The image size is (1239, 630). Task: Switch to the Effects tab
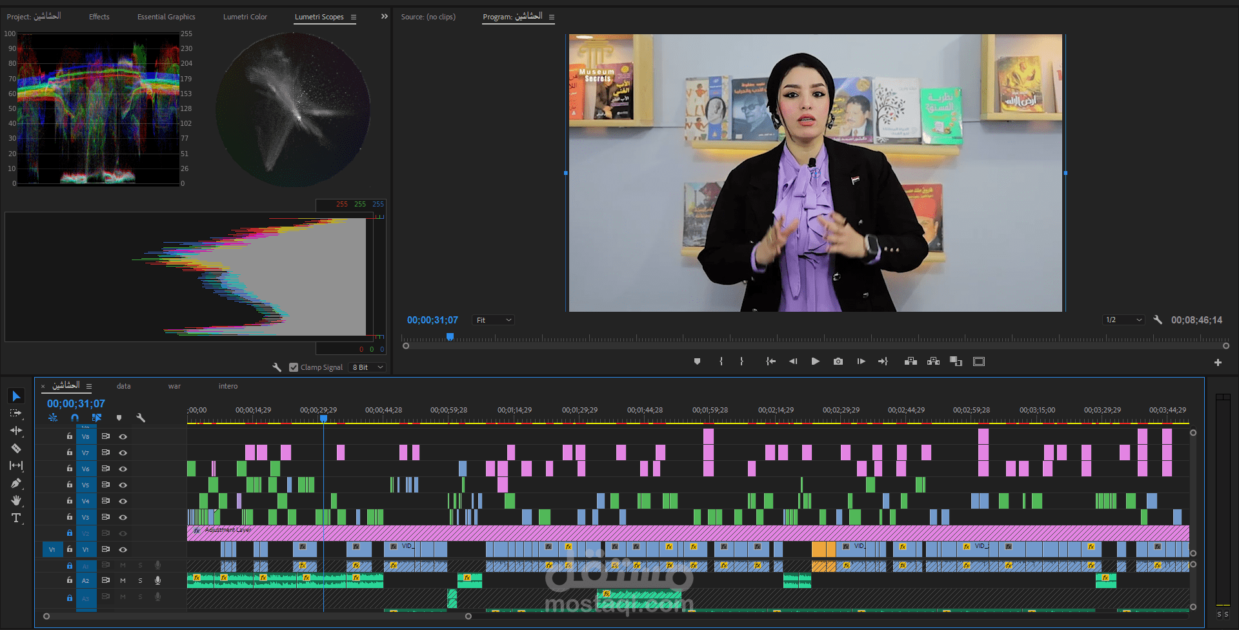[99, 17]
